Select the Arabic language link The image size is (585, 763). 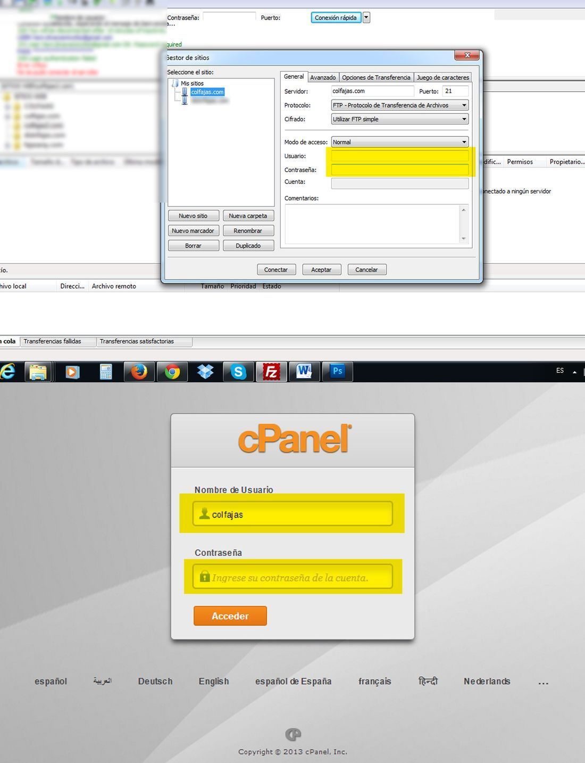point(102,681)
